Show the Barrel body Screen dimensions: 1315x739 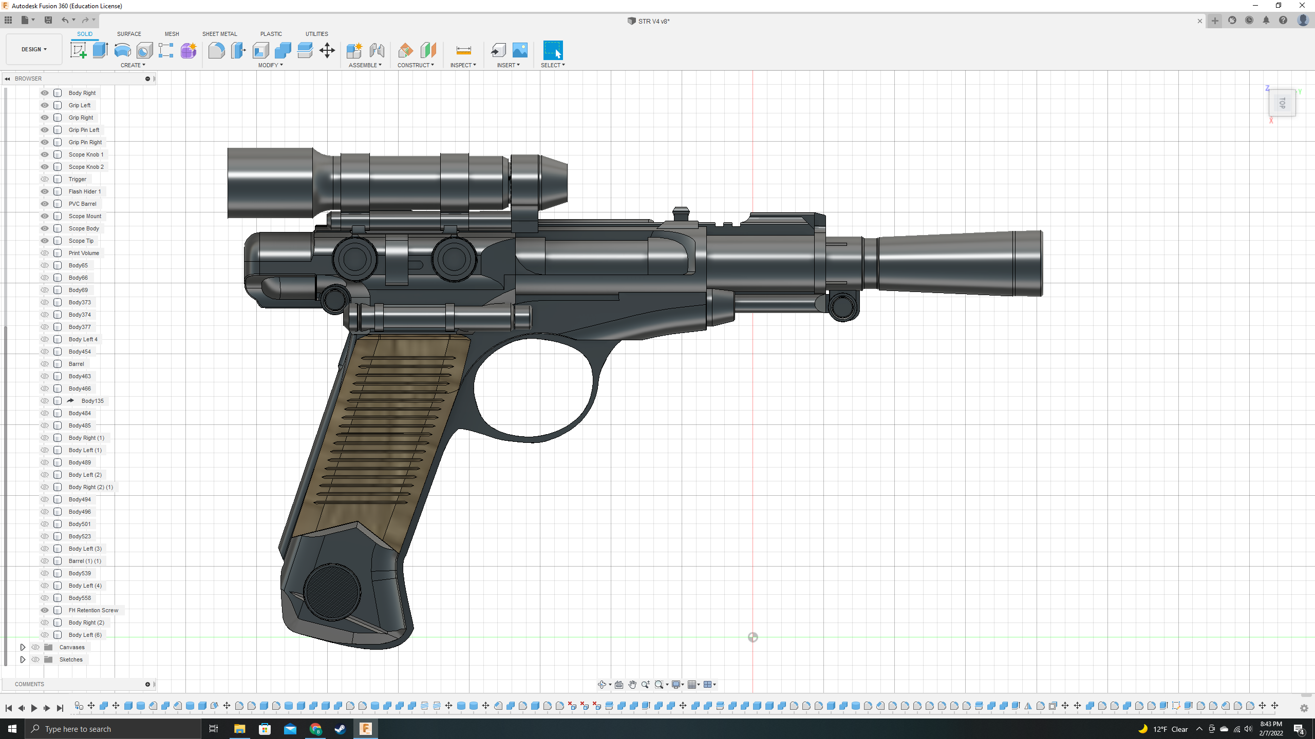click(45, 364)
